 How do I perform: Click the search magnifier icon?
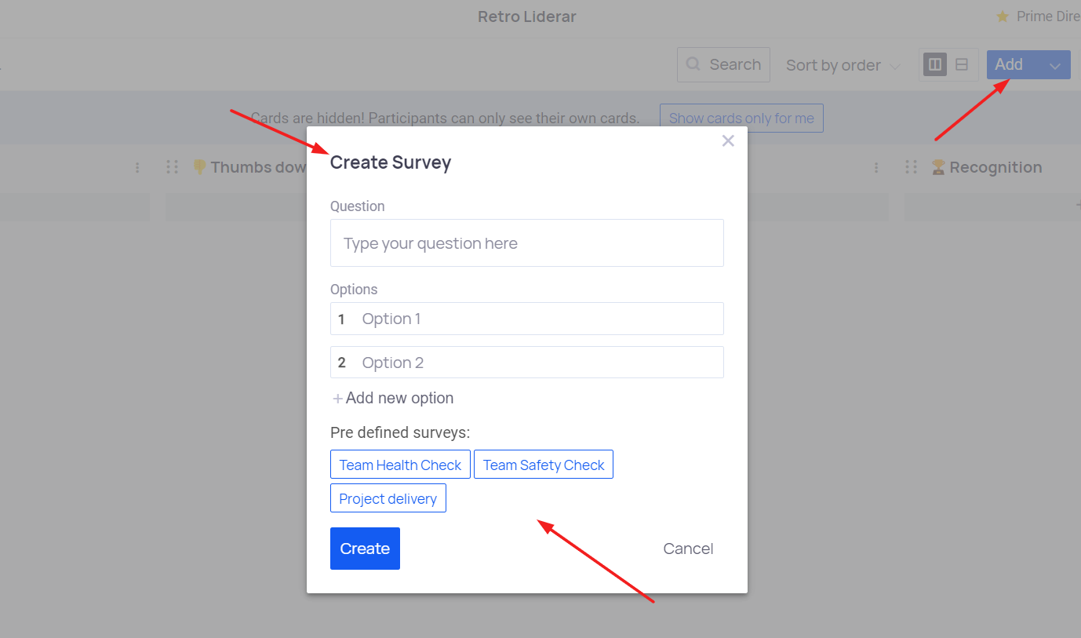tap(693, 64)
